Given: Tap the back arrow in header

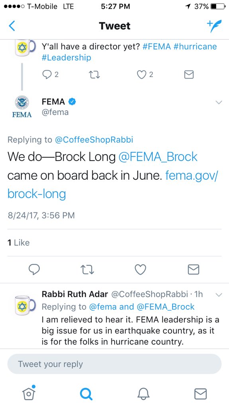Looking at the screenshot, I should [12, 26].
